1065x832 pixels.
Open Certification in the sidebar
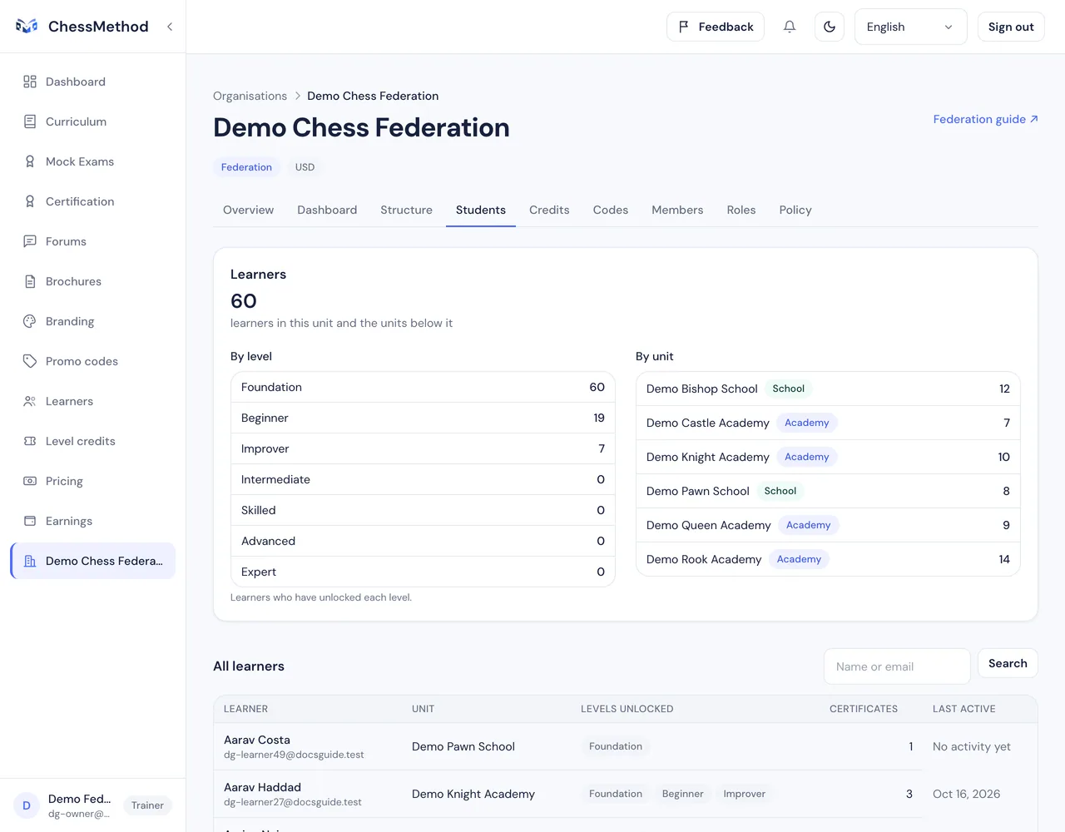click(92, 201)
